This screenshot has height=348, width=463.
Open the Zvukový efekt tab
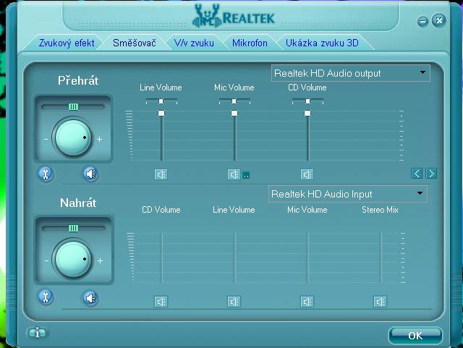67,43
